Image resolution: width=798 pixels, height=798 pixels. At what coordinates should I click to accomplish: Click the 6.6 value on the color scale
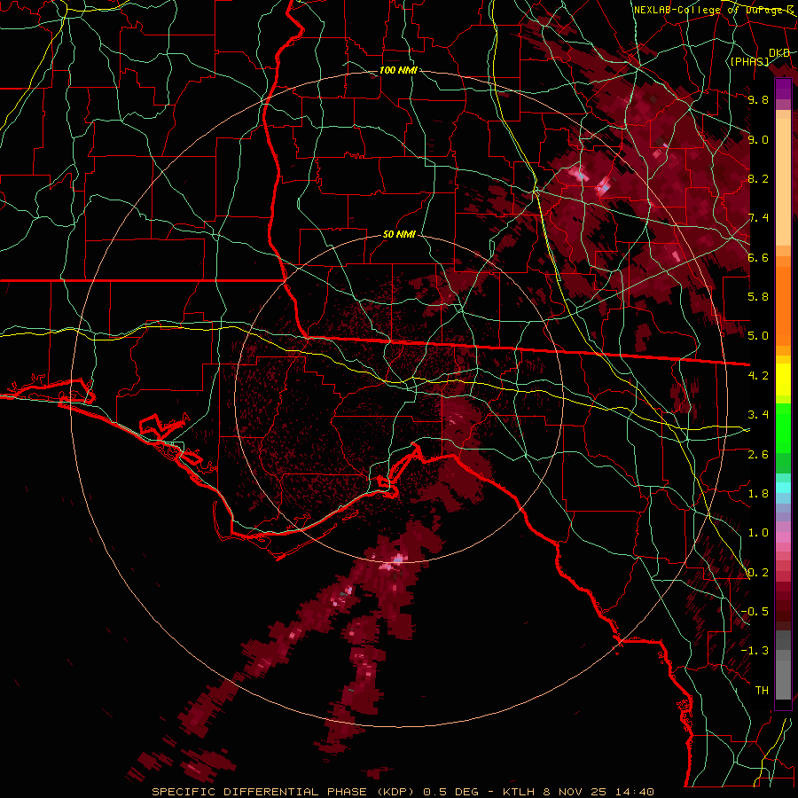tap(758, 257)
